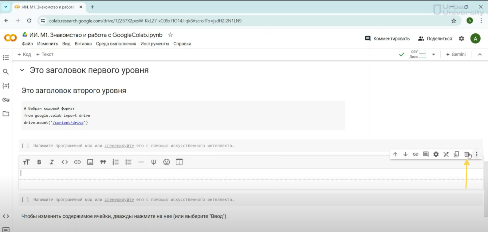Open the Files folder panel in sidebar
This screenshot has width=488, height=232.
(6, 114)
